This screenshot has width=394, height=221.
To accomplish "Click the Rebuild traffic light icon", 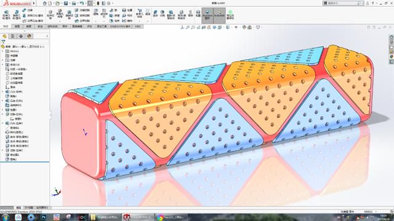I will tap(98, 3).
